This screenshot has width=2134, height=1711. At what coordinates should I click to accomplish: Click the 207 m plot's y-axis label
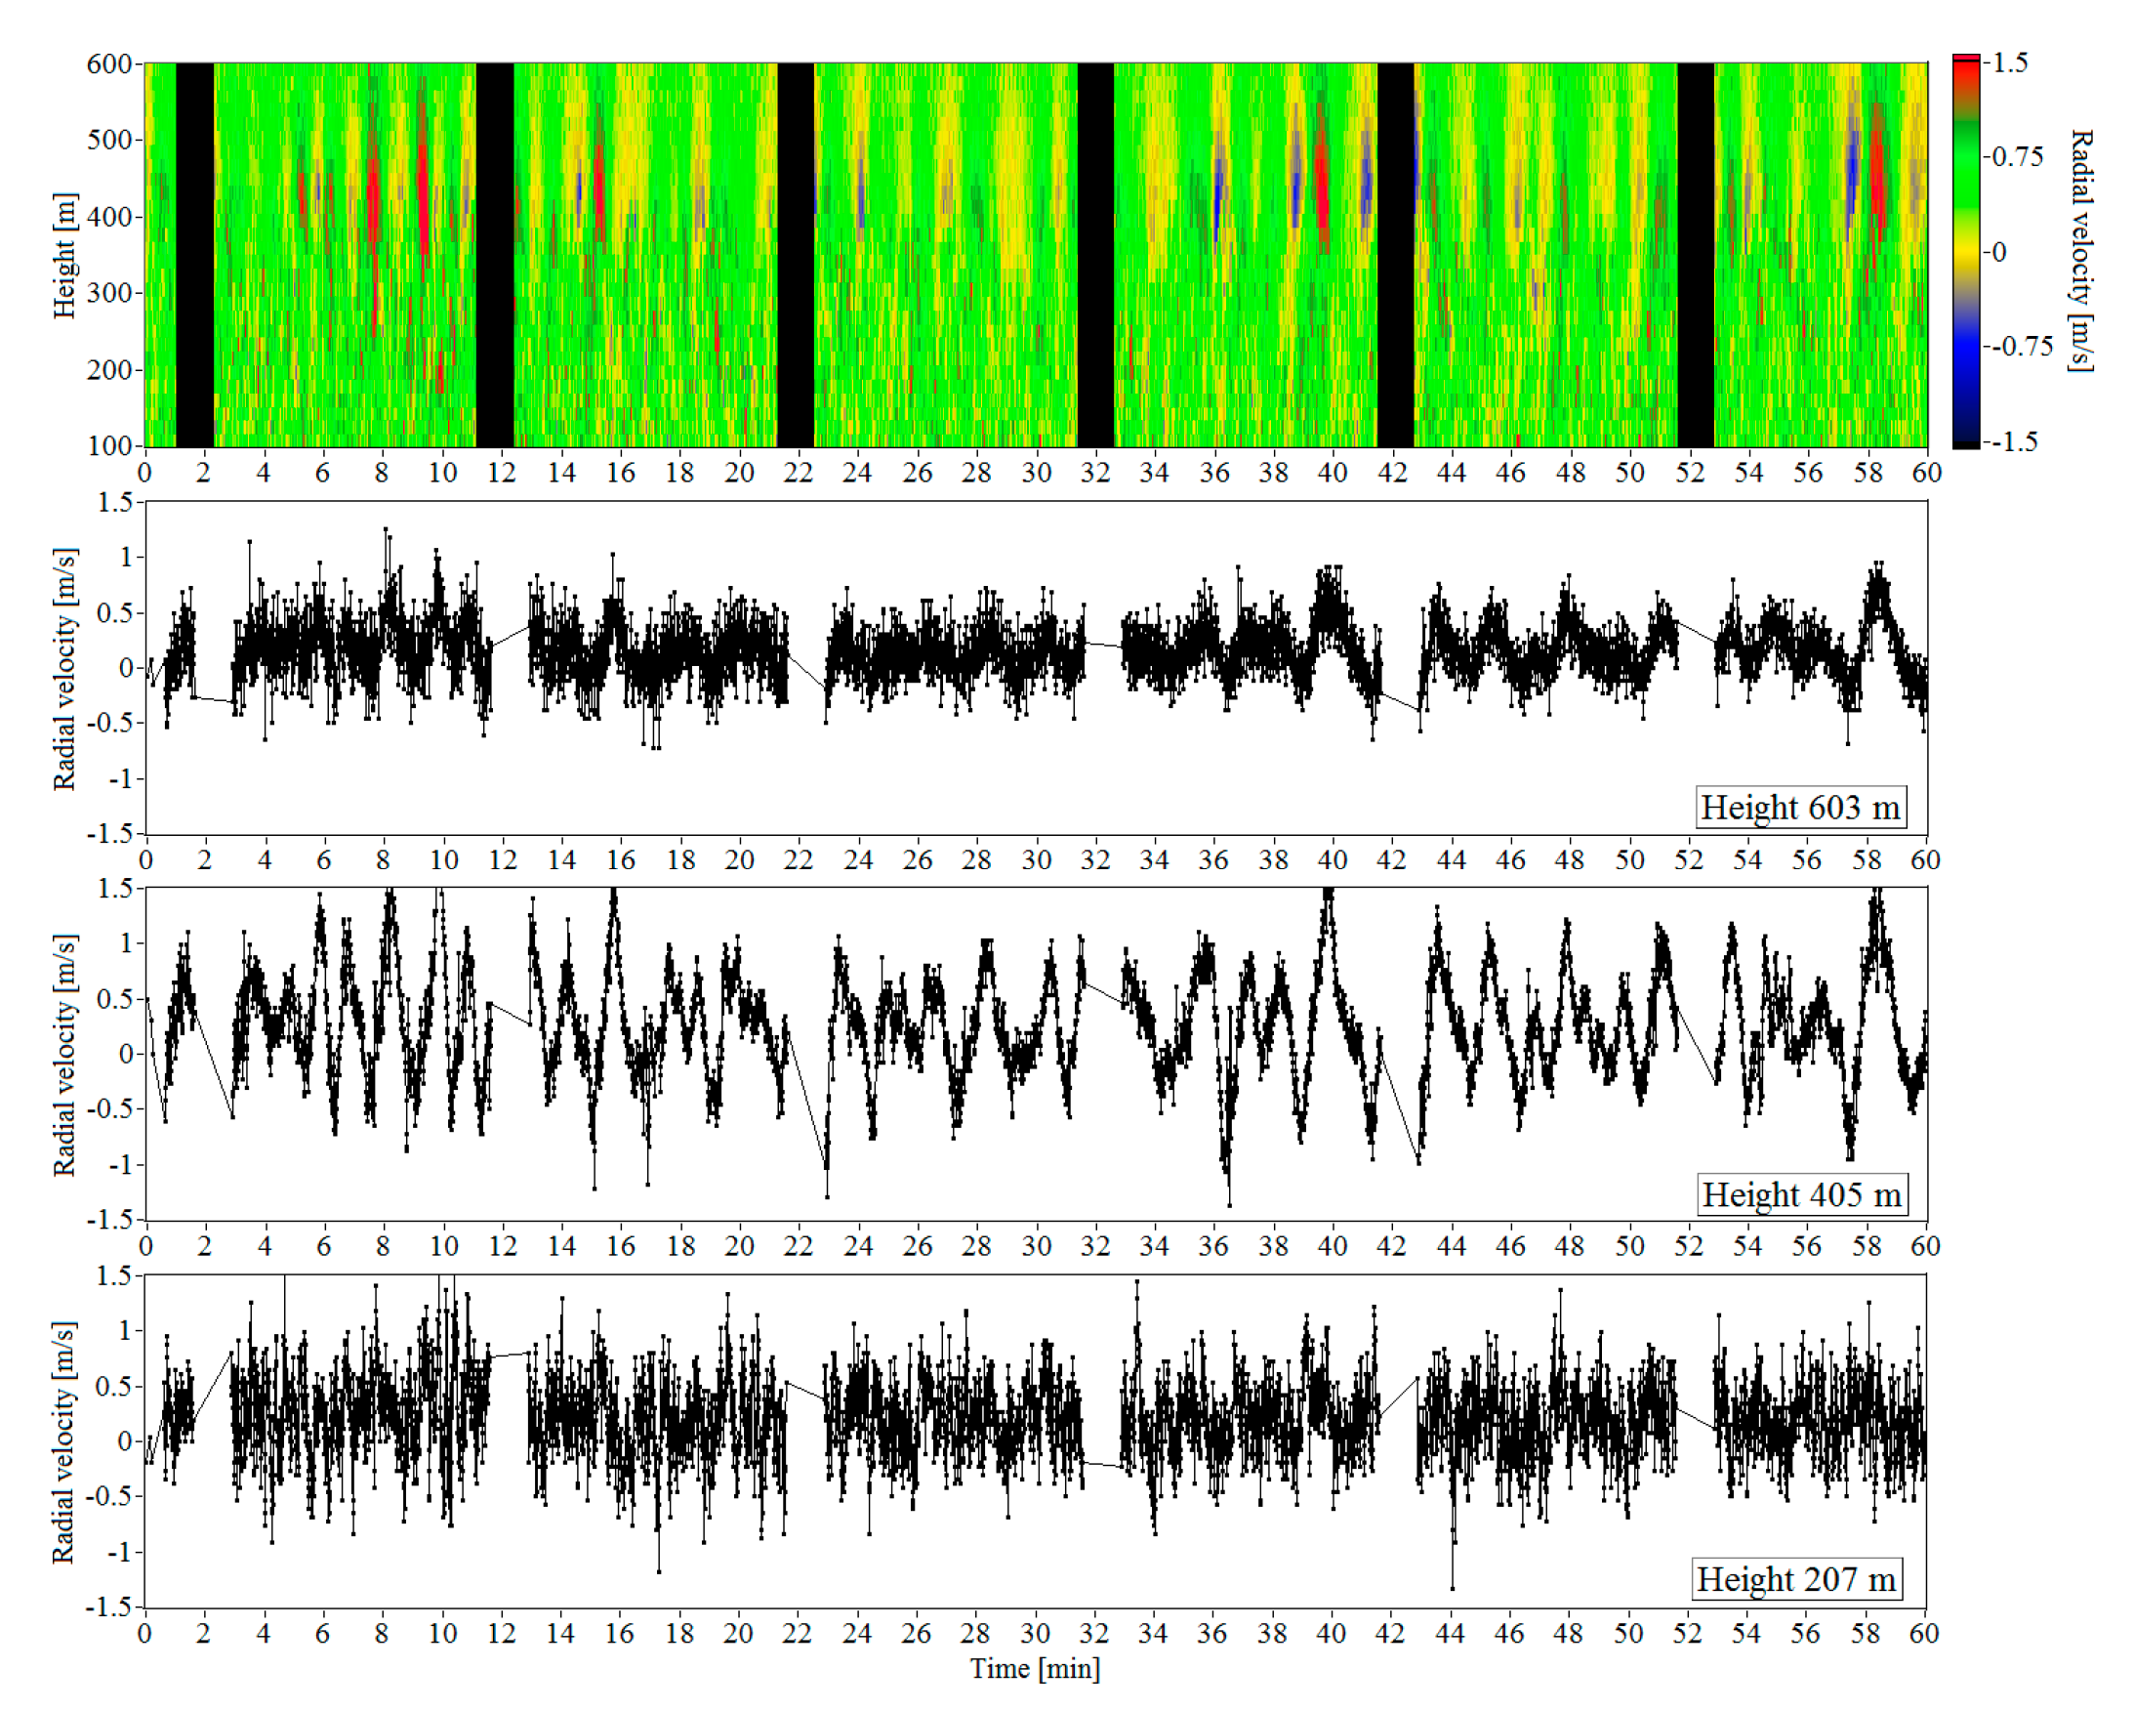tap(63, 1441)
